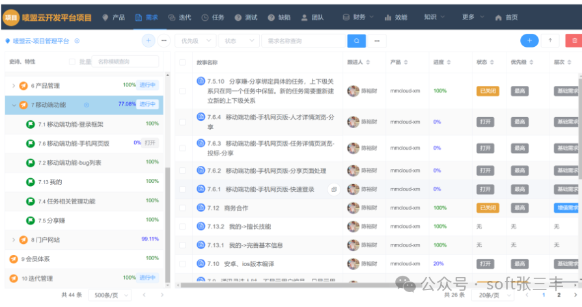Tick the 批量 checkbox in the left panel
The image size is (582, 307).
[x=72, y=62]
